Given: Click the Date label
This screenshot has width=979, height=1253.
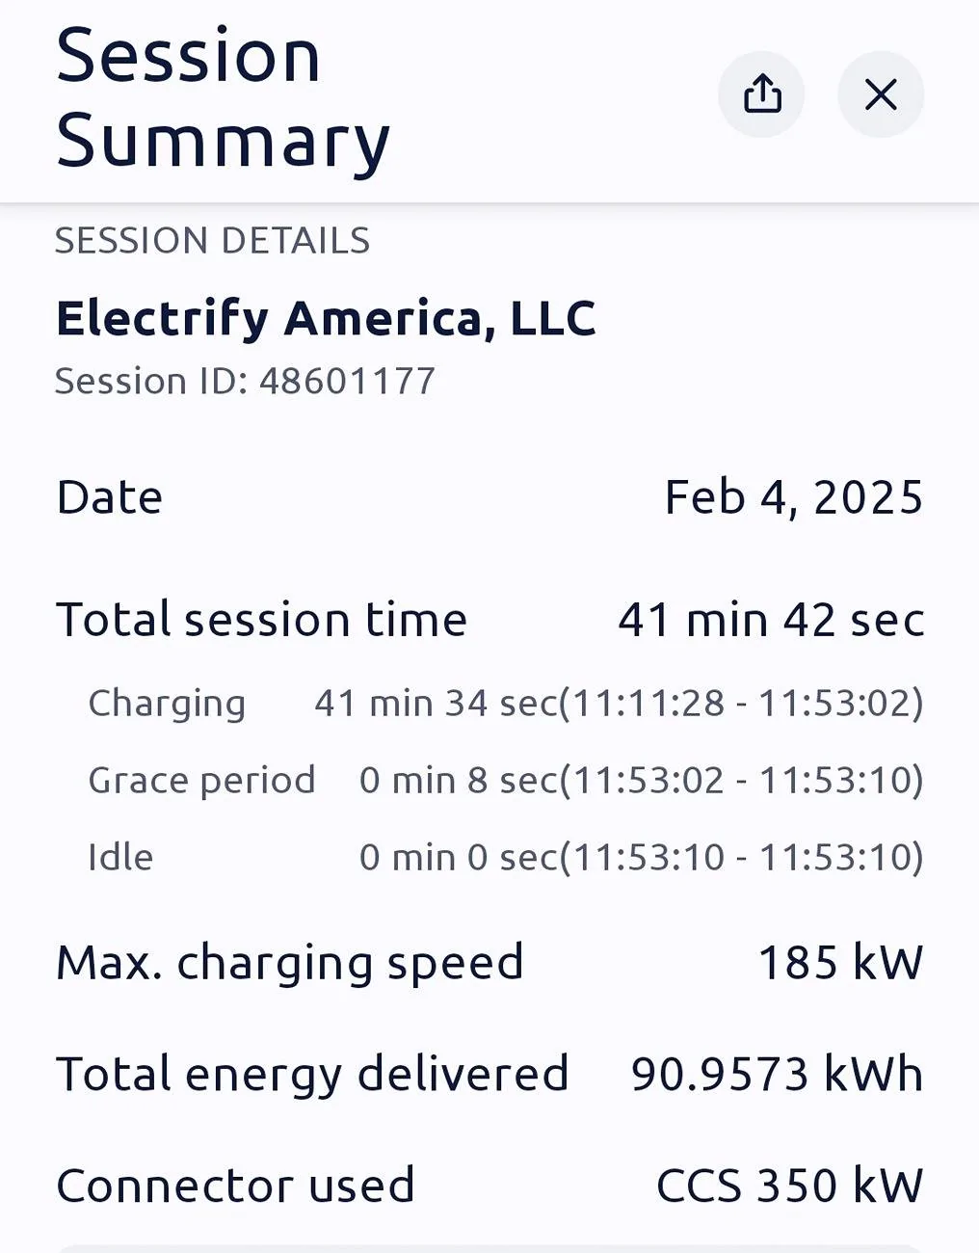Looking at the screenshot, I should tap(110, 498).
